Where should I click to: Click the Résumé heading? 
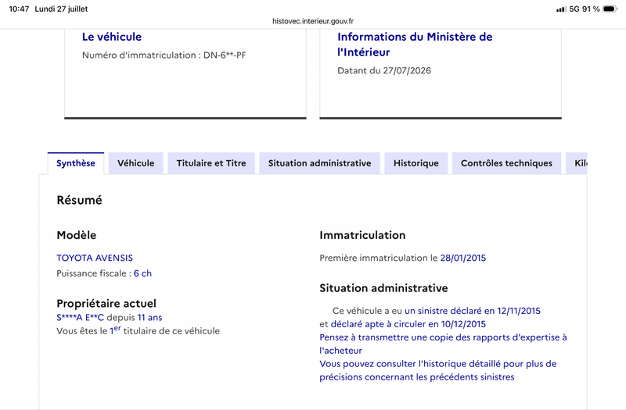pyautogui.click(x=80, y=200)
